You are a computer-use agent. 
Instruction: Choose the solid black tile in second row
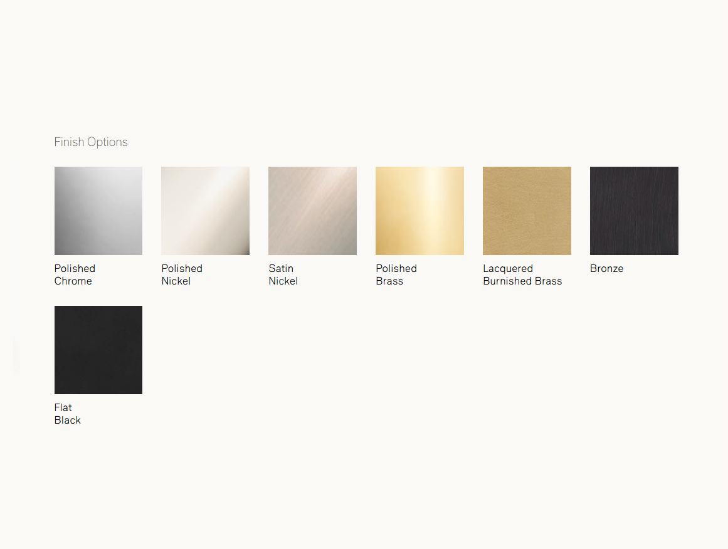98,350
